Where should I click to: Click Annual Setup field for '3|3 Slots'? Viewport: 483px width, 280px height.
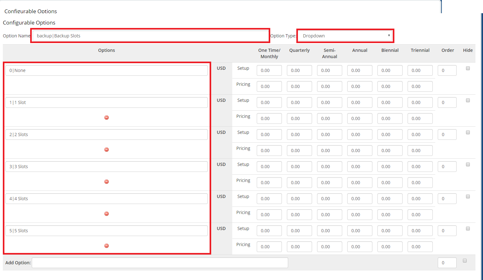360,167
